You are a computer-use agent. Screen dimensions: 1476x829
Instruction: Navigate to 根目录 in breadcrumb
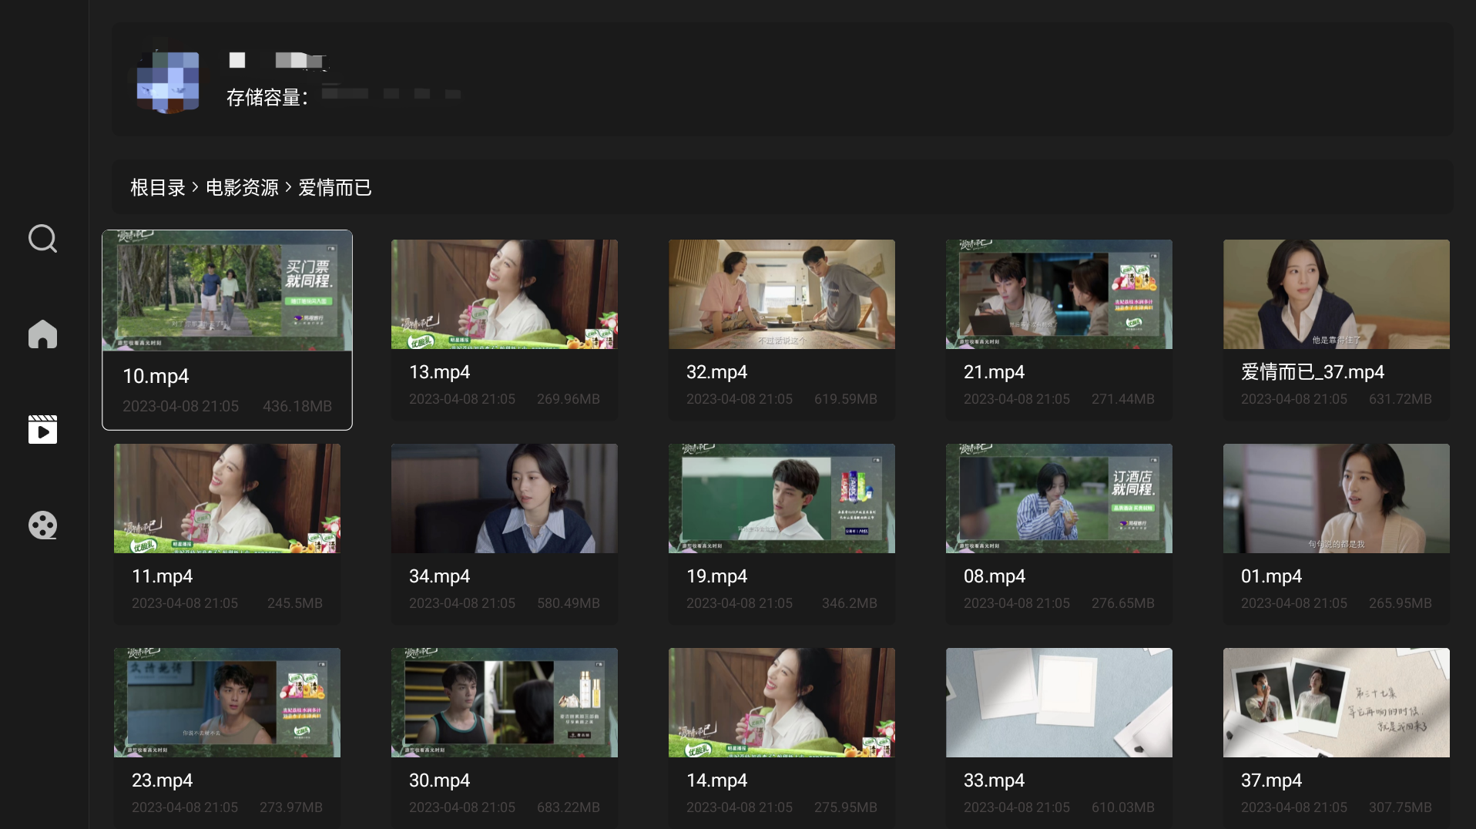tap(158, 188)
